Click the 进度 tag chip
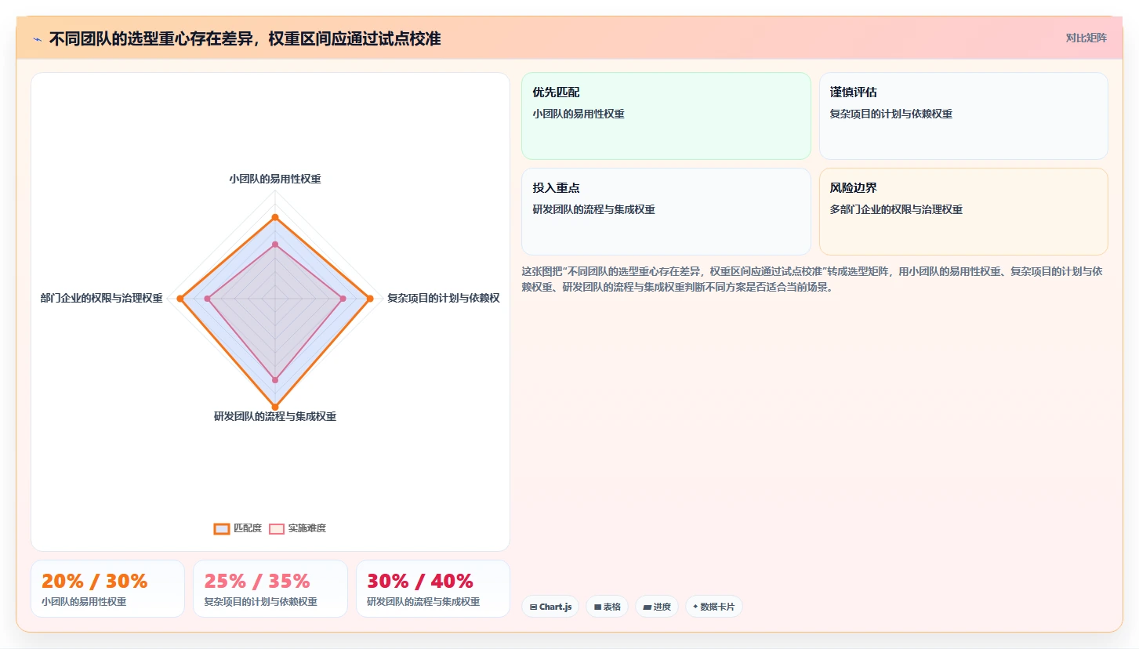 pos(657,607)
